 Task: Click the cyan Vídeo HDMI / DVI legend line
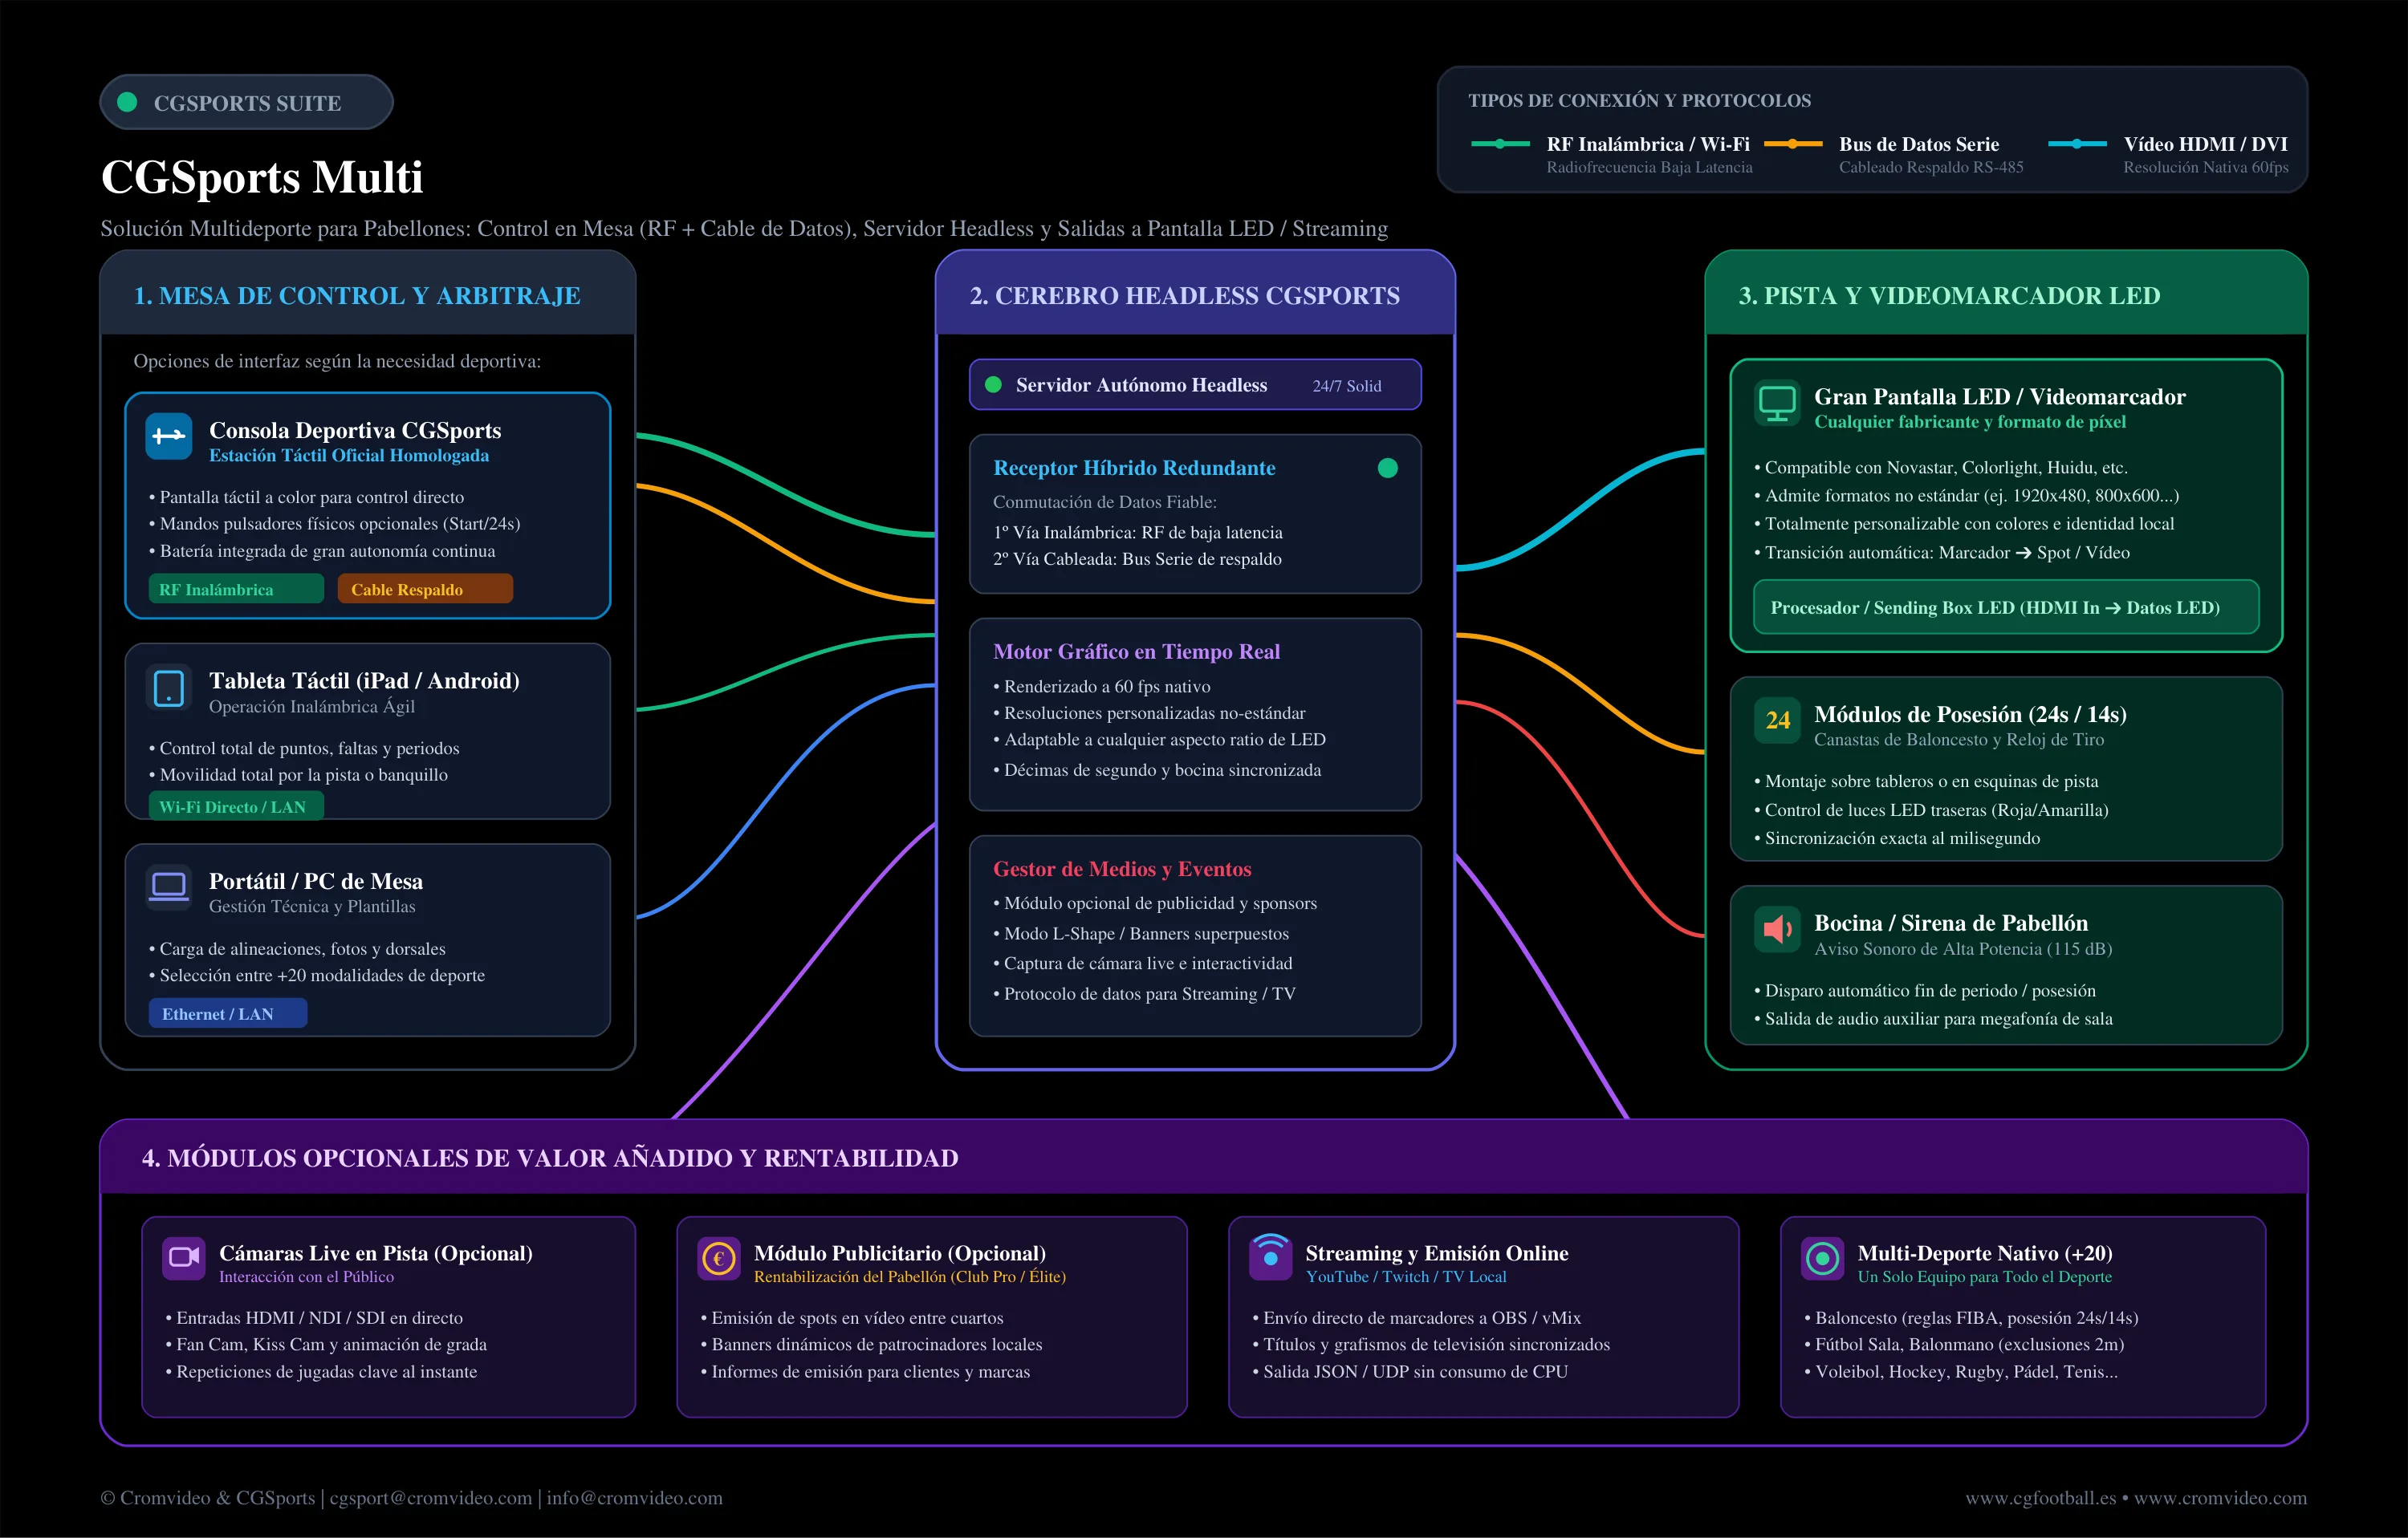click(2077, 144)
